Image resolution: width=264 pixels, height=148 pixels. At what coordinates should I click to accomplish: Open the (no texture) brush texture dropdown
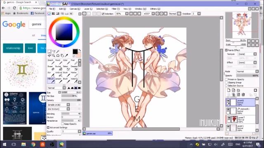click(59, 109)
